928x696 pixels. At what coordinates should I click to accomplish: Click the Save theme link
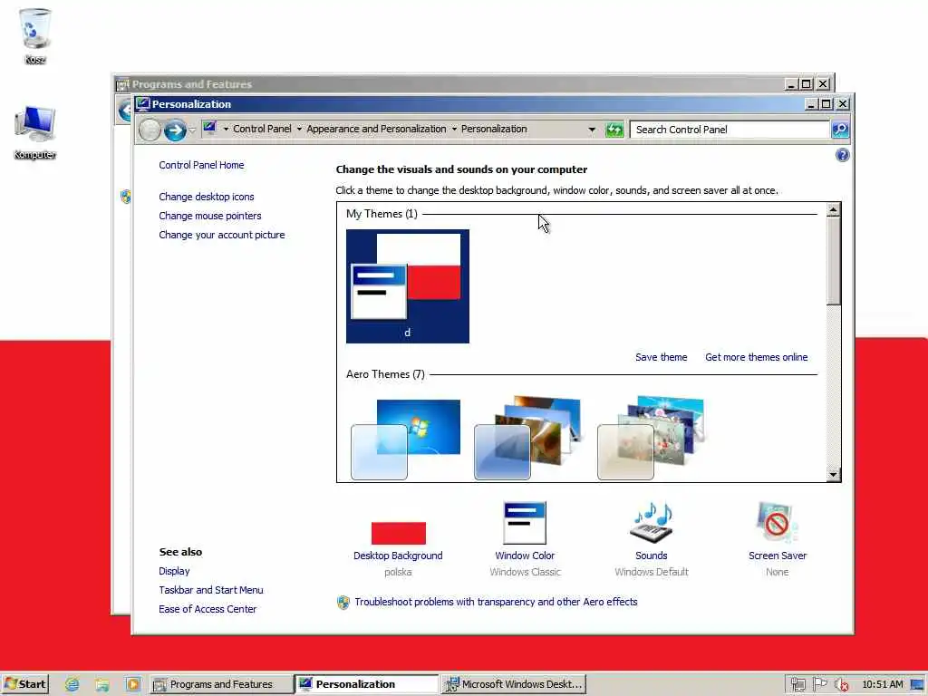(661, 357)
